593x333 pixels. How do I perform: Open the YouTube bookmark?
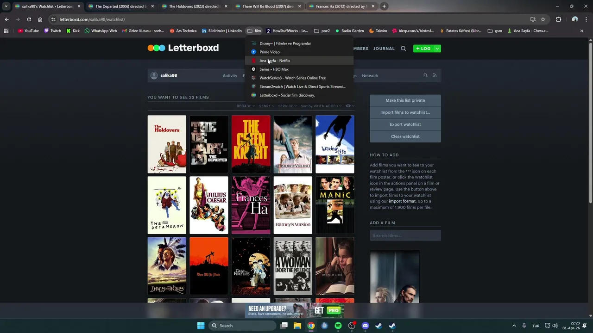click(28, 31)
